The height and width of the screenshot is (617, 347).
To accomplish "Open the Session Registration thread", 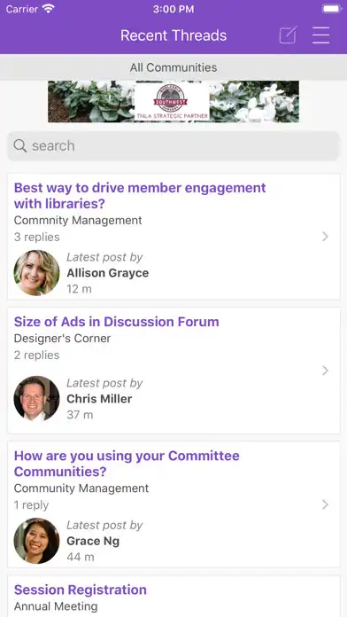I will tap(81, 590).
